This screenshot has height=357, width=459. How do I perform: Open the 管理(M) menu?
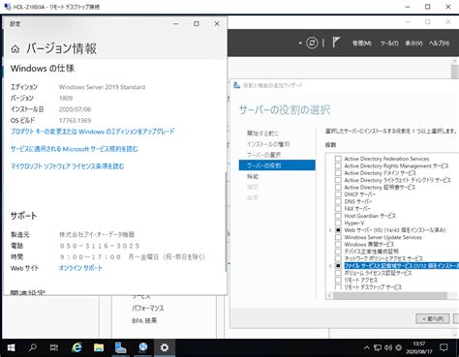tap(362, 43)
